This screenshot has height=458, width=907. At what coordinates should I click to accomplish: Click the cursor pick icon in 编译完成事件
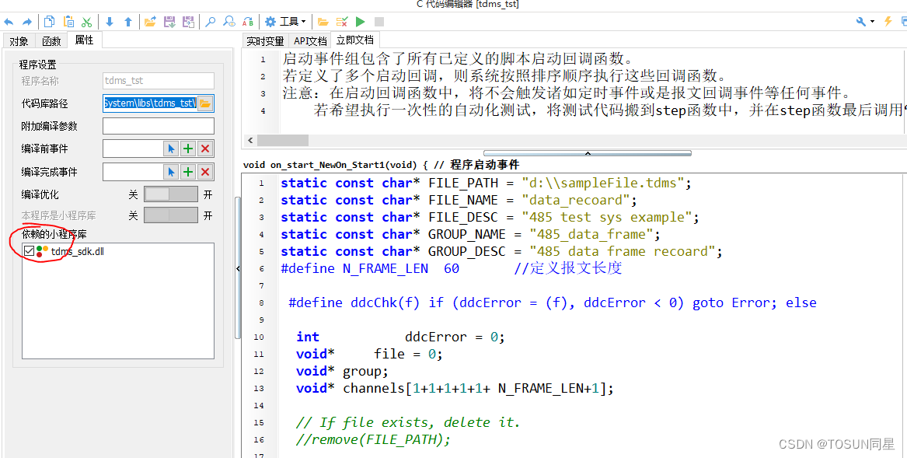(x=171, y=172)
